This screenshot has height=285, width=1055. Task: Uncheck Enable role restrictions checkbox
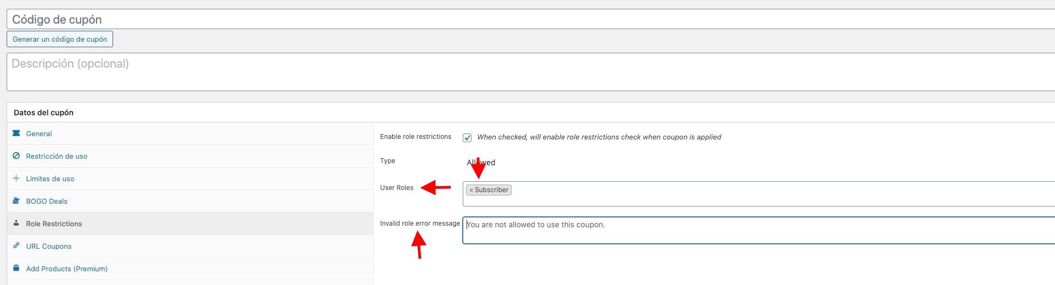tap(467, 137)
